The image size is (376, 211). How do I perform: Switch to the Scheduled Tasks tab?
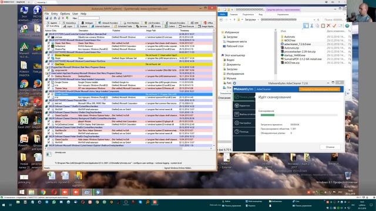(123, 26)
